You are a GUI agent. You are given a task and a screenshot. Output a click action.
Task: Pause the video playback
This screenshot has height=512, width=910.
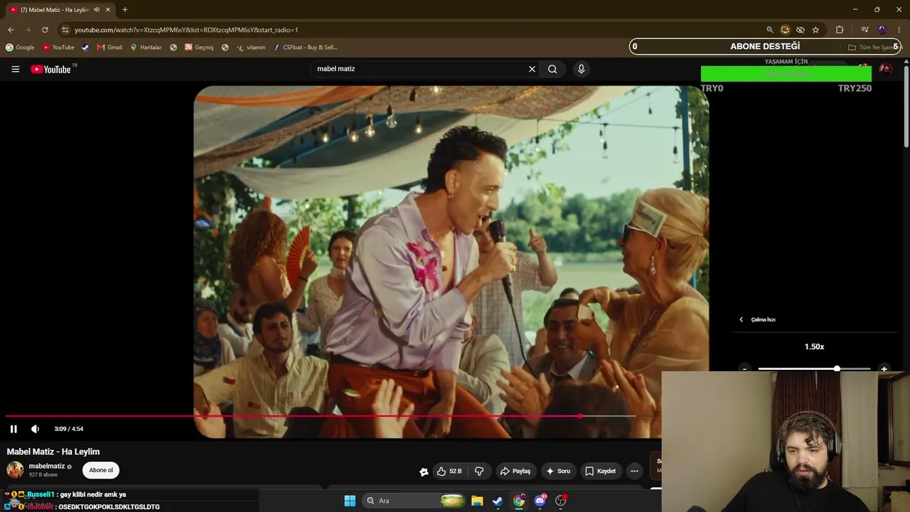point(14,429)
